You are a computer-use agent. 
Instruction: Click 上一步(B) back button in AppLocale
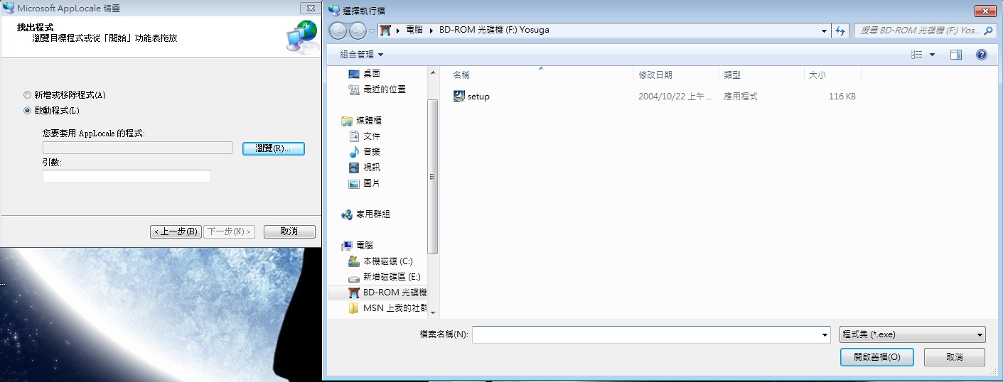[x=176, y=231]
